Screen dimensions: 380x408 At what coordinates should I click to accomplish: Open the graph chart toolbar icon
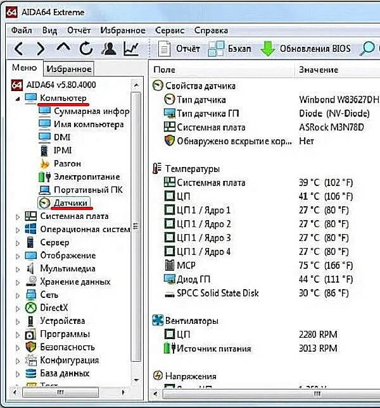pyautogui.click(x=131, y=49)
